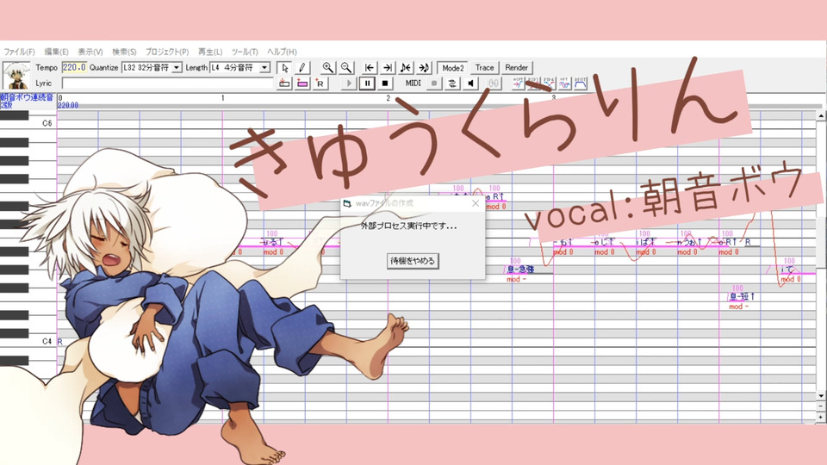Click the C6 piano key label
The width and height of the screenshot is (827, 465).
(47, 123)
